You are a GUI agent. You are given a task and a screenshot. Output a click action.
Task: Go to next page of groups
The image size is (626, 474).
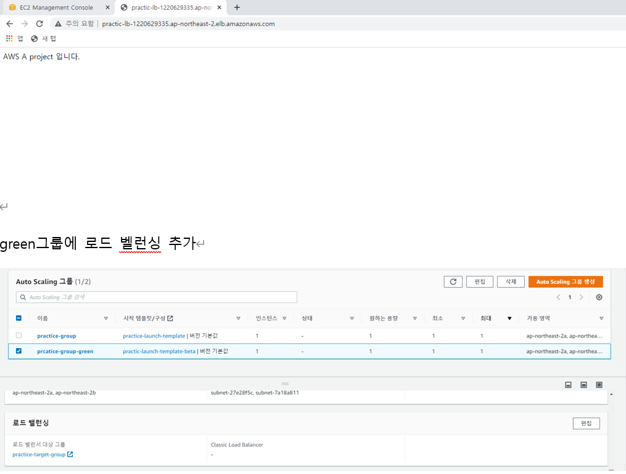click(581, 297)
